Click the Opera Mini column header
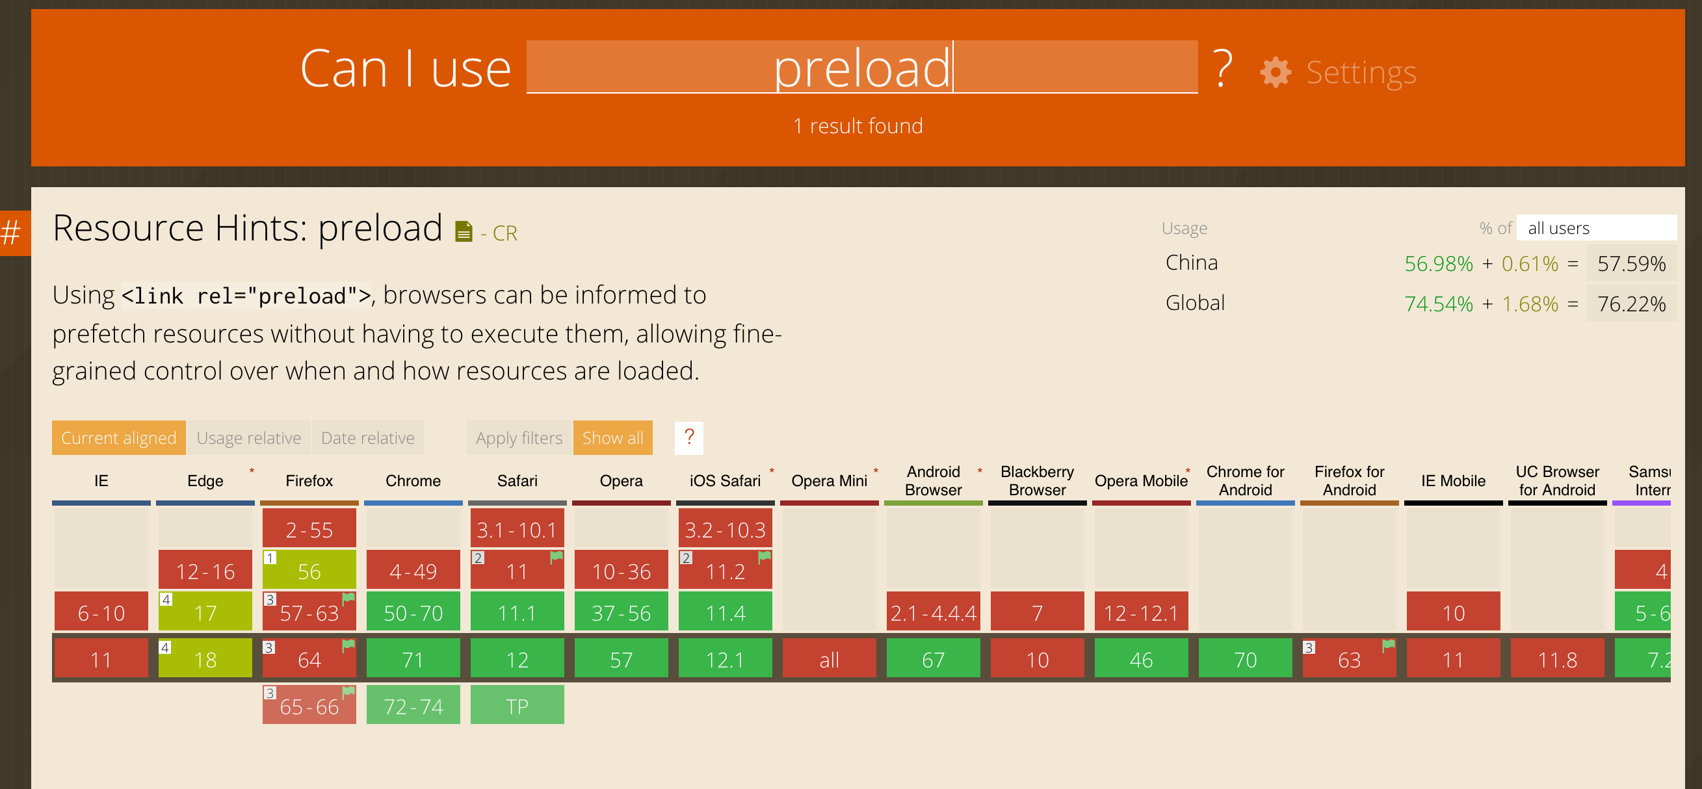Screen dimensions: 1702x789 [828, 481]
